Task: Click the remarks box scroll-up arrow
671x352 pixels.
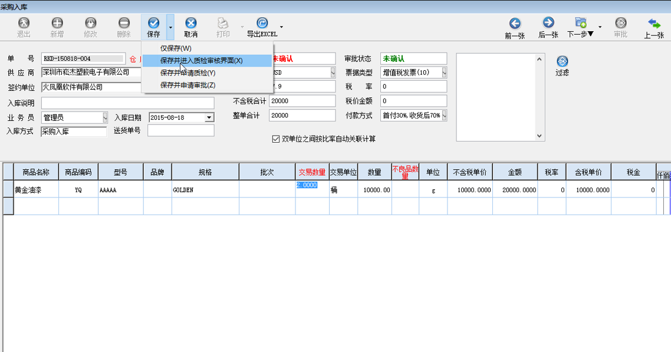Action: click(x=540, y=59)
